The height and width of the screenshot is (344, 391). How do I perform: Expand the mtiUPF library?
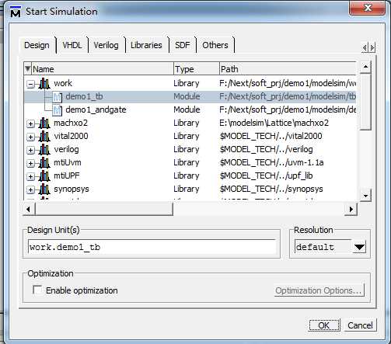(x=30, y=176)
